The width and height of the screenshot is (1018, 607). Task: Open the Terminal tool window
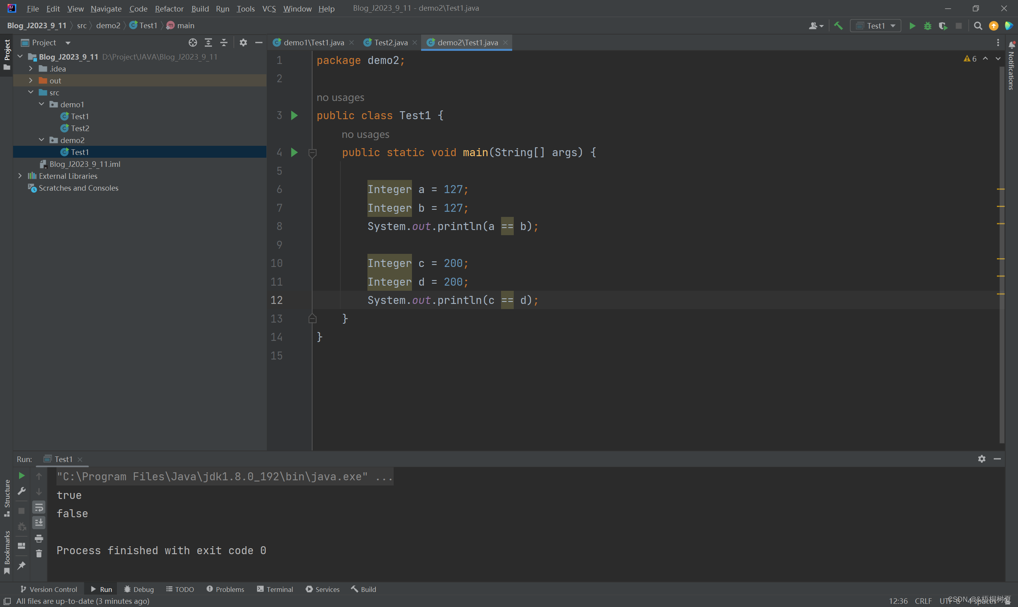[x=275, y=589]
